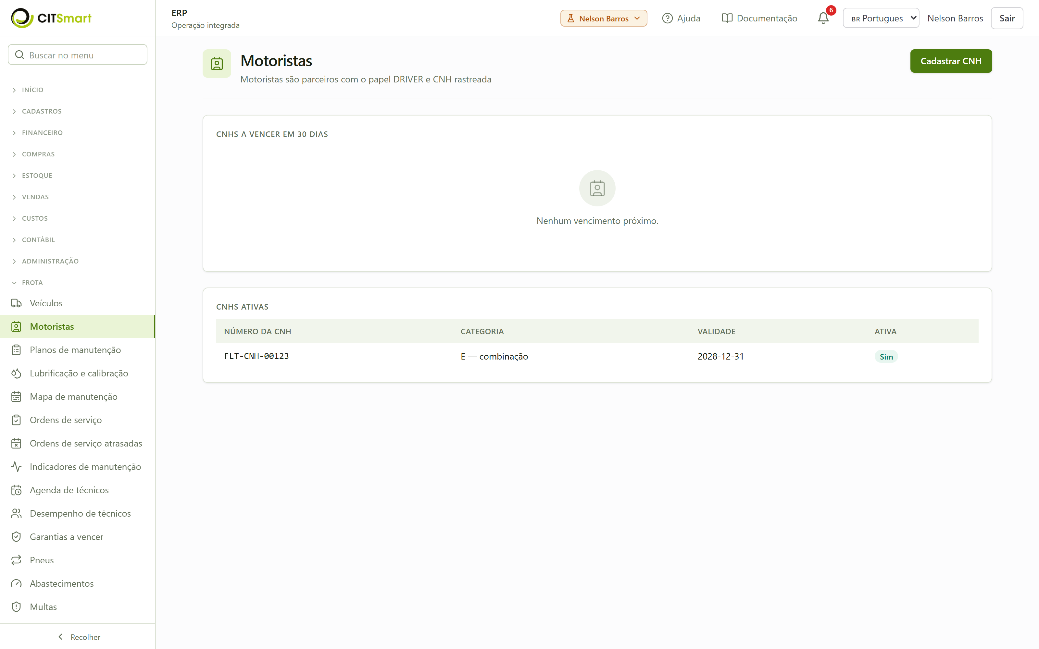
Task: Open the notifications bell icon
Action: point(823,18)
